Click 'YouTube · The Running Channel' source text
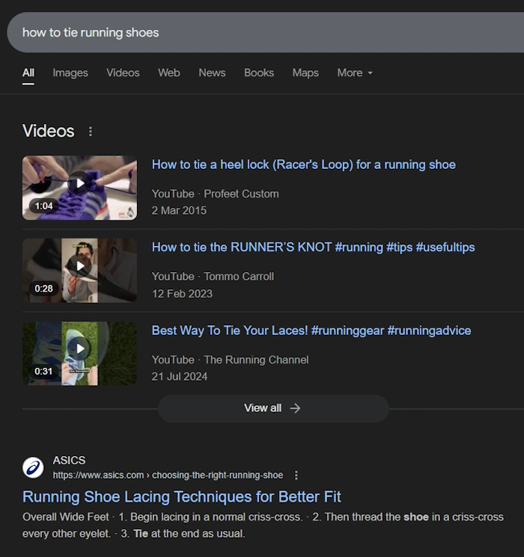The width and height of the screenshot is (524, 557). [230, 360]
